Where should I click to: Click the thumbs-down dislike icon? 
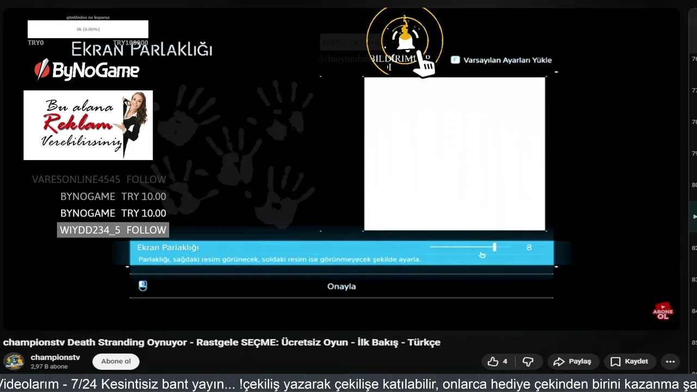528,362
